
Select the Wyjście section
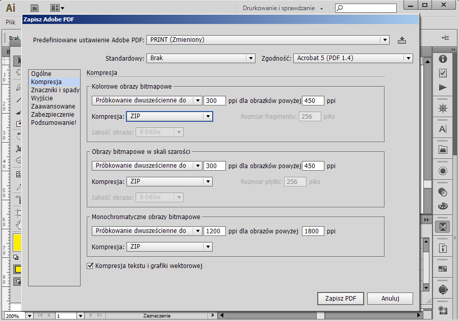tap(54, 98)
